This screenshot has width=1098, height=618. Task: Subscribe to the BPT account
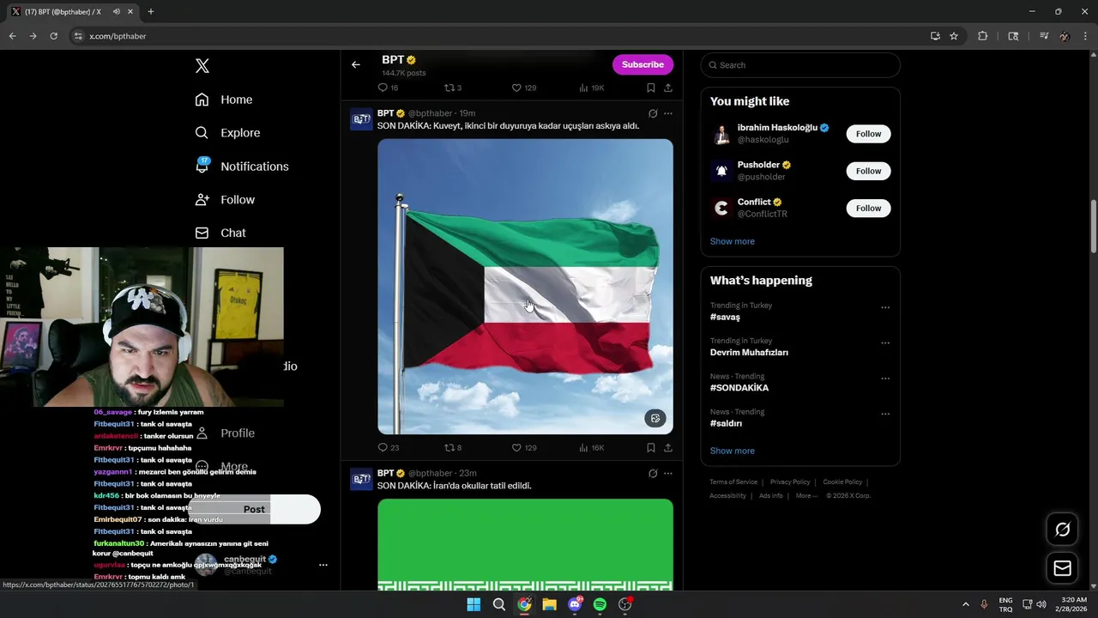(x=643, y=64)
